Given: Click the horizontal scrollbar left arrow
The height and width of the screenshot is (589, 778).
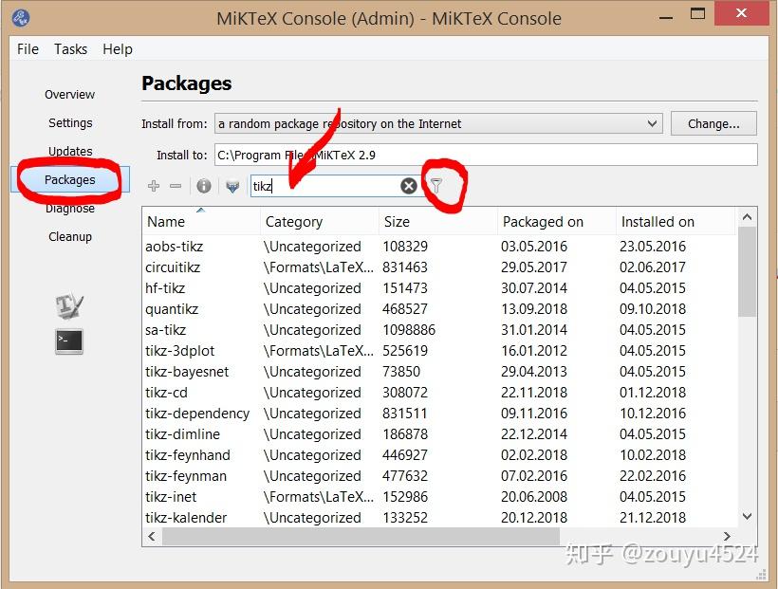Looking at the screenshot, I should [152, 536].
